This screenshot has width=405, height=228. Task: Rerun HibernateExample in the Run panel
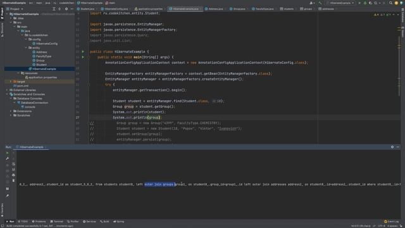click(7, 153)
